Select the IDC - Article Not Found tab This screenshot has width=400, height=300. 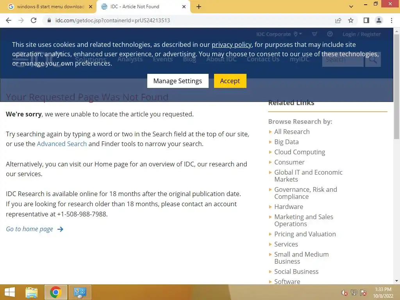[143, 7]
